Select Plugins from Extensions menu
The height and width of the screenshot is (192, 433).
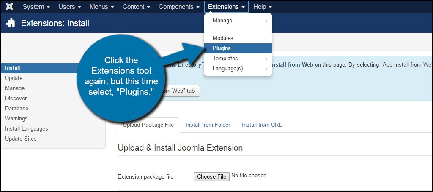[238, 48]
